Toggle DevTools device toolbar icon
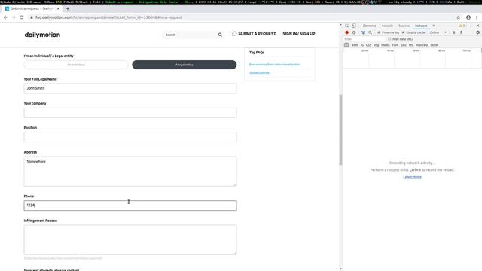482x271 pixels. pos(354,26)
